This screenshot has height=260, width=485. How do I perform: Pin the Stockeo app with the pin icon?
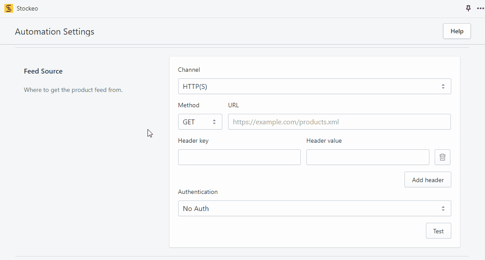click(x=468, y=8)
